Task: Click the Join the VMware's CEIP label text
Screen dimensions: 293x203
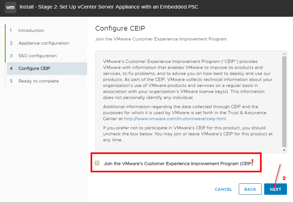Action: 178,163
